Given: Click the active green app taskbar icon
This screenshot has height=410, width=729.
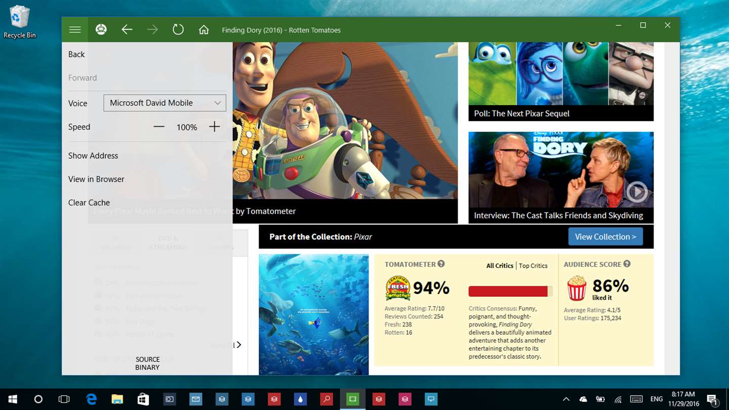Looking at the screenshot, I should 352,399.
